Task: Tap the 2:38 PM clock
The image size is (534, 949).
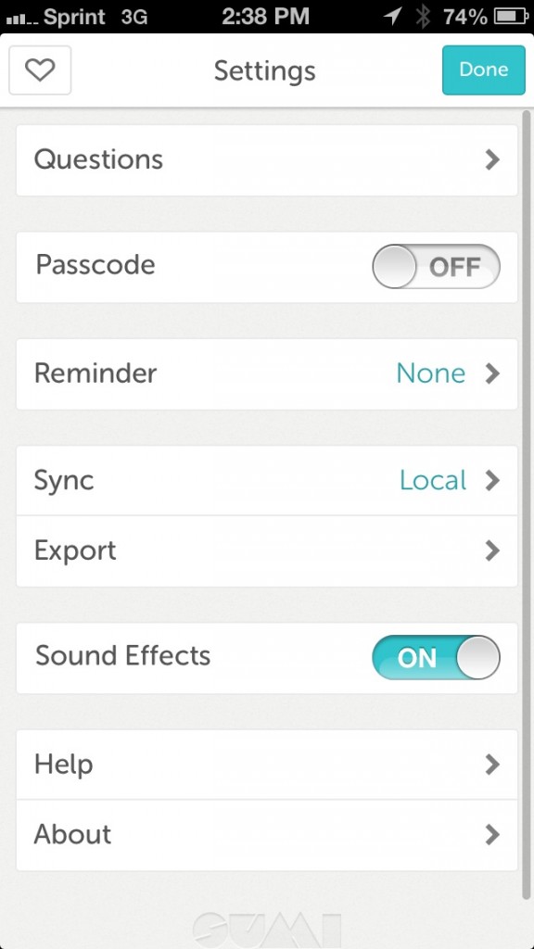Action: pos(265,17)
